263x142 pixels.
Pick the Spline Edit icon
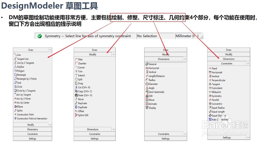coord(76,115)
